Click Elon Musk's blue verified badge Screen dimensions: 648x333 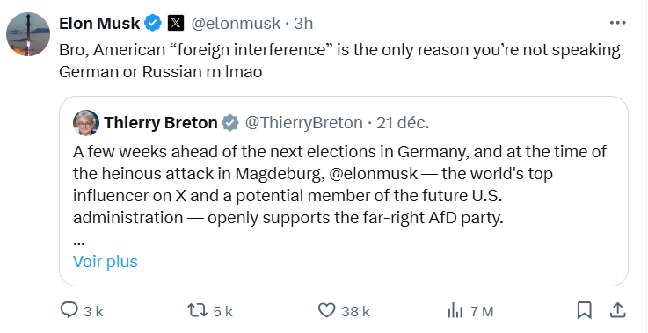point(153,23)
